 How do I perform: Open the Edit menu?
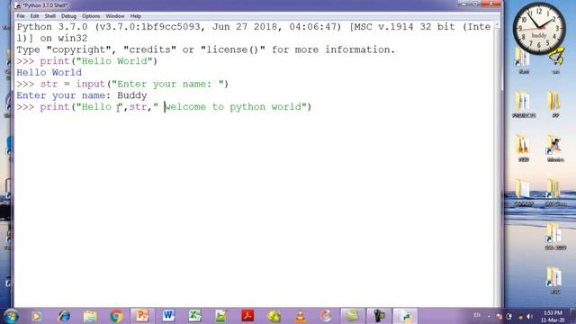(34, 16)
